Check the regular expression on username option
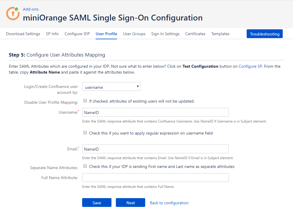 [x=85, y=132]
